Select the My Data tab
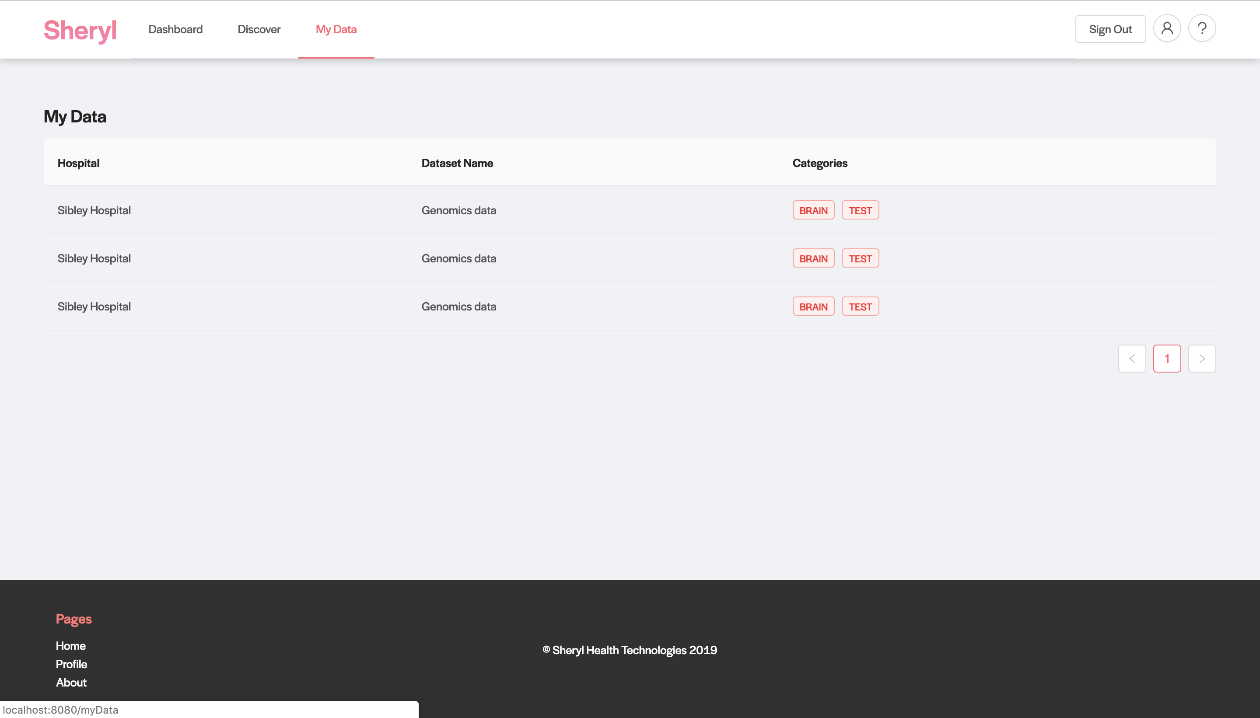The height and width of the screenshot is (718, 1260). 336,30
